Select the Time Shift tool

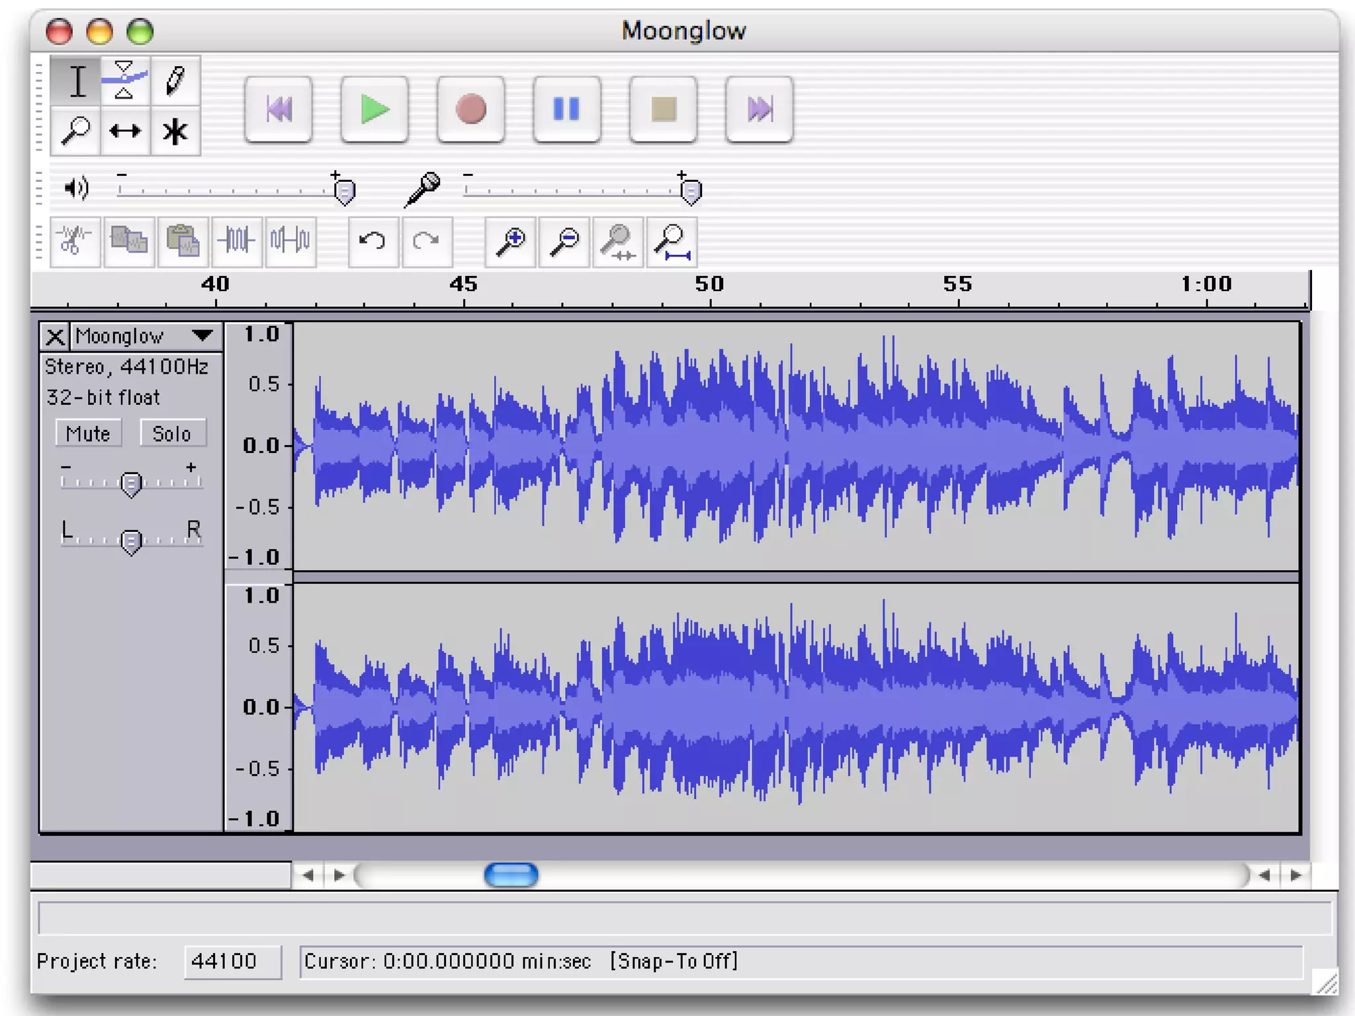pos(124,131)
